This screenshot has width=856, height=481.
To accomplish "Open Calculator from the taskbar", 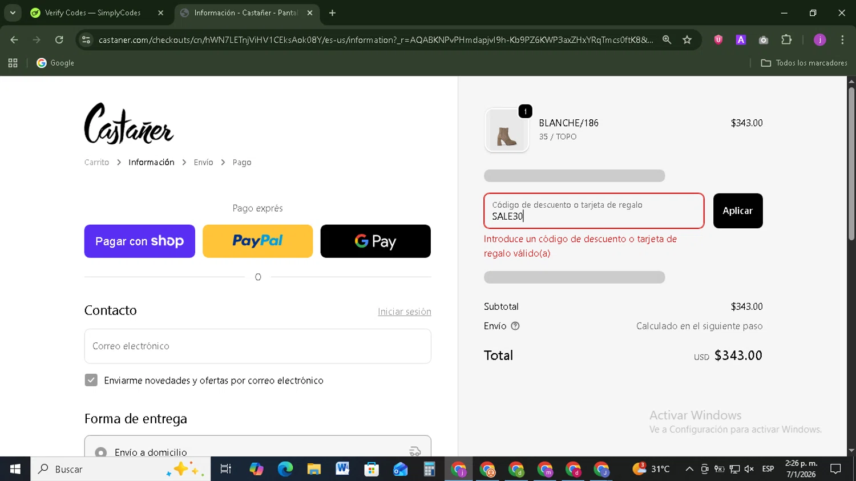I will (429, 469).
